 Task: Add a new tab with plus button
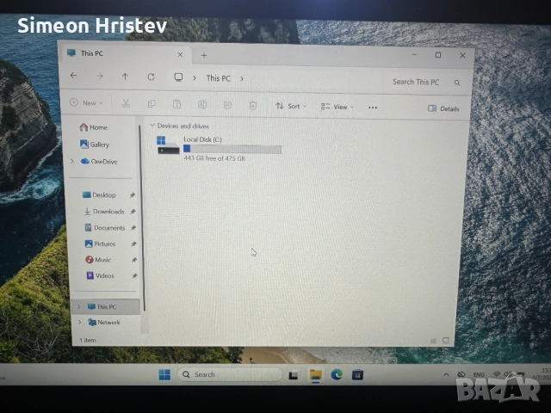pyautogui.click(x=204, y=55)
